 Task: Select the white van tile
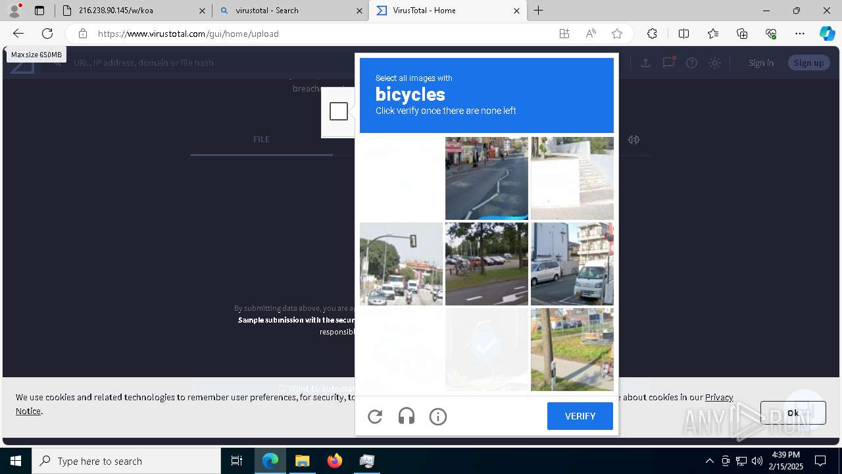tap(572, 264)
